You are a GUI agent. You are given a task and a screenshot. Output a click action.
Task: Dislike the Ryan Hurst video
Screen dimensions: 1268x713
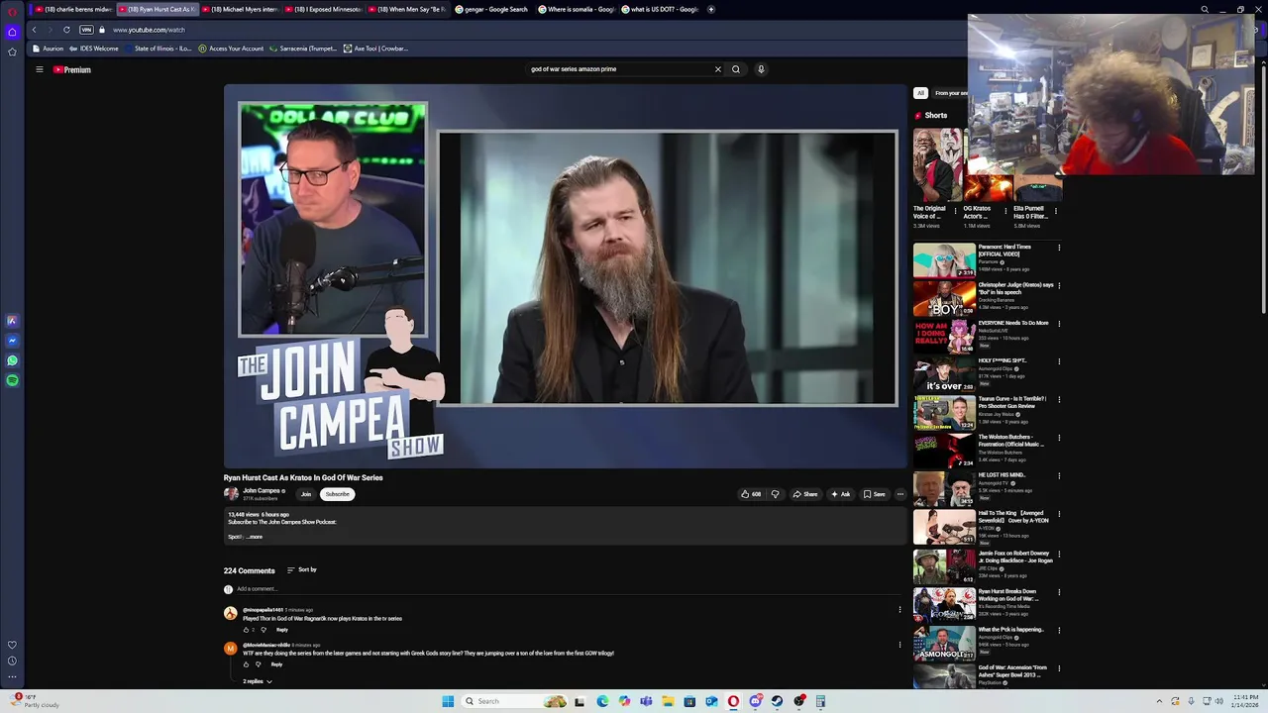point(775,494)
